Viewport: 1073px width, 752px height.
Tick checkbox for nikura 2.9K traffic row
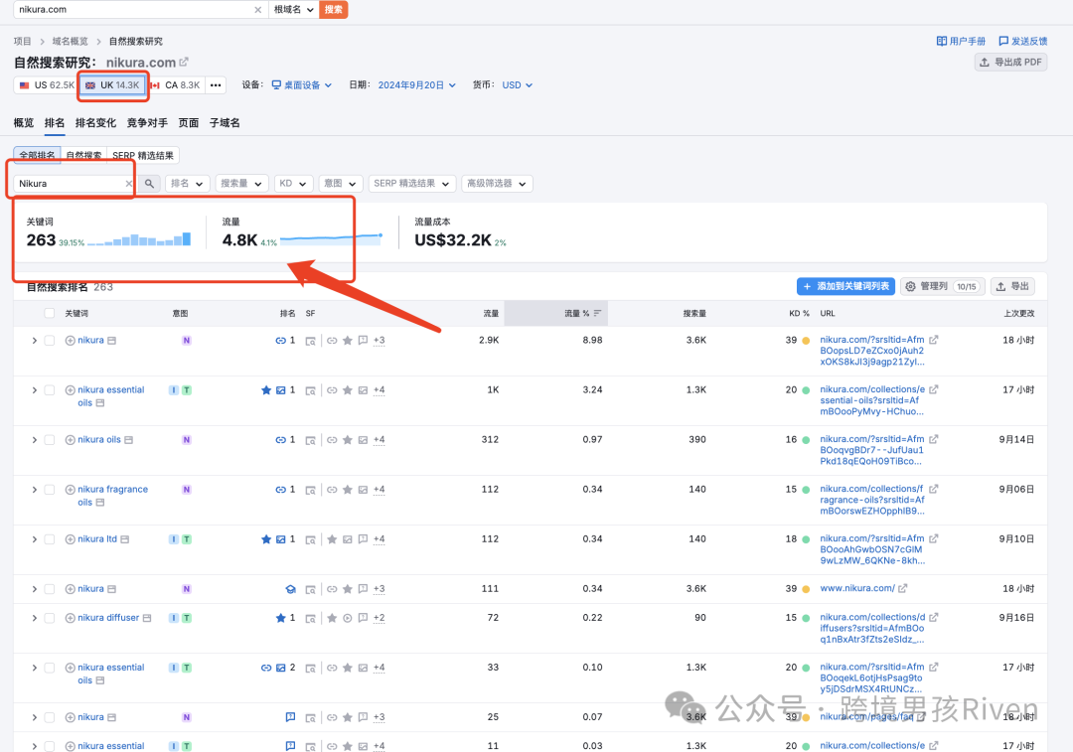[50, 341]
